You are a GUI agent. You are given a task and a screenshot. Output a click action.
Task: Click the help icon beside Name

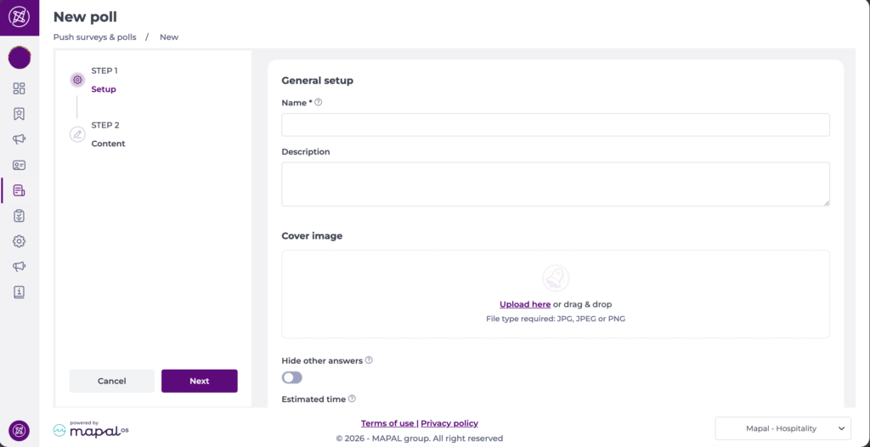319,103
